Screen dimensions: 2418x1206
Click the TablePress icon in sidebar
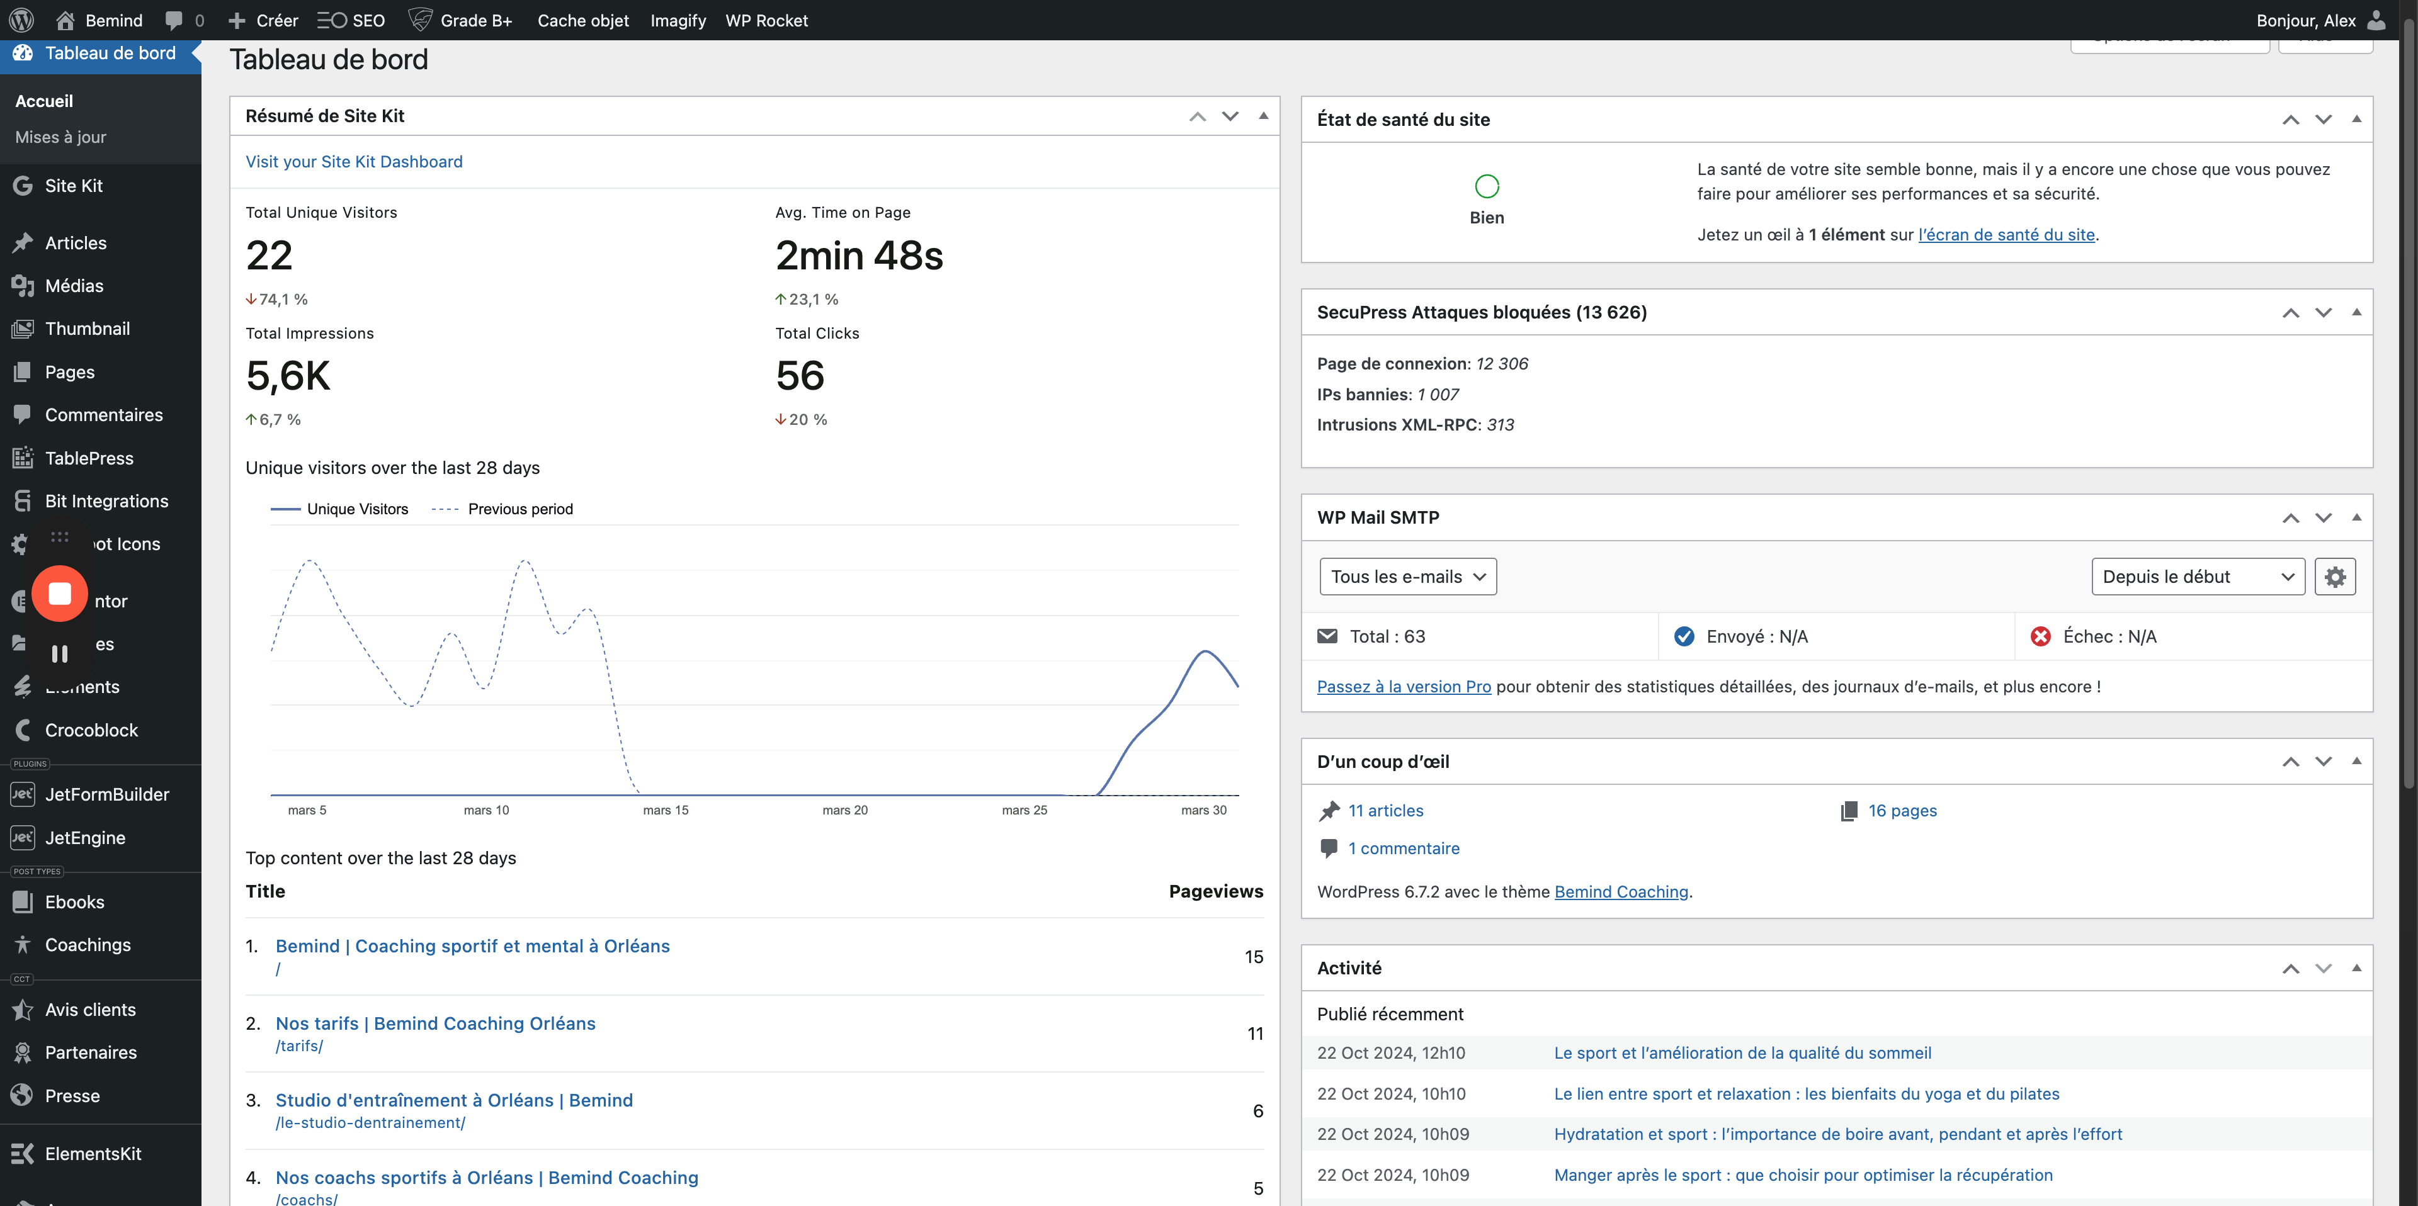[23, 458]
